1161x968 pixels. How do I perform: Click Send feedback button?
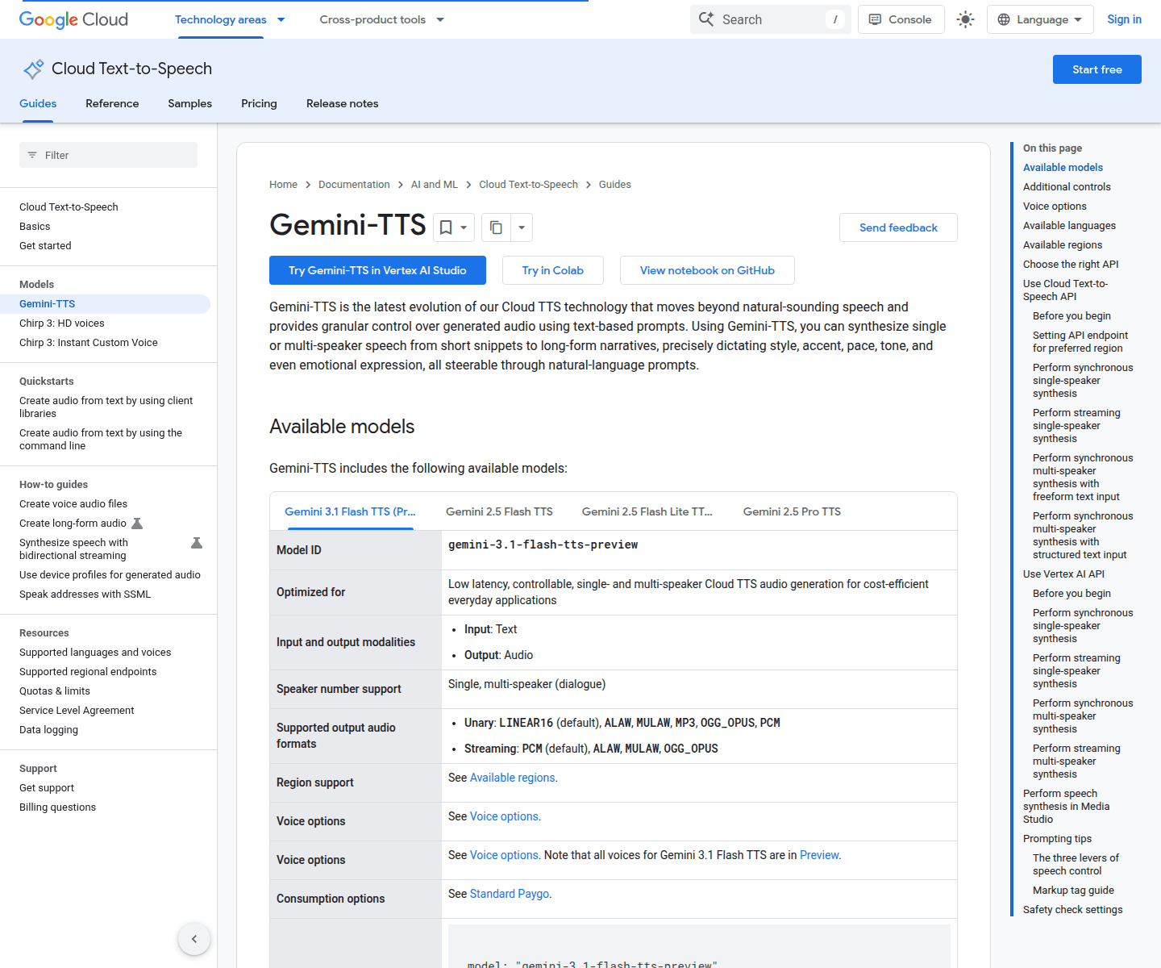(x=898, y=227)
